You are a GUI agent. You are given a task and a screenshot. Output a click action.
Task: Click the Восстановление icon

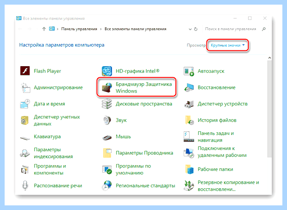click(x=189, y=87)
